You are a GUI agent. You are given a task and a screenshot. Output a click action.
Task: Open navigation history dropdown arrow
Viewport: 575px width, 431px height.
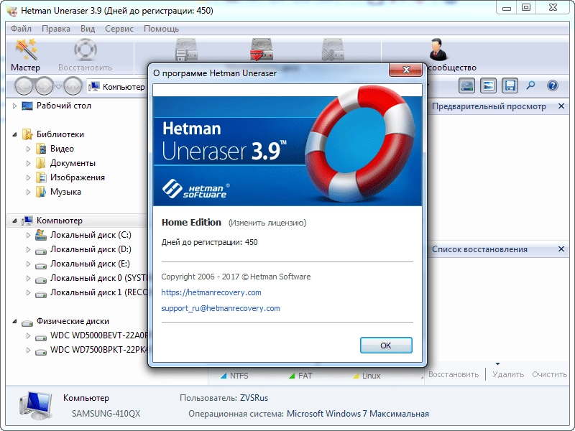(58, 87)
